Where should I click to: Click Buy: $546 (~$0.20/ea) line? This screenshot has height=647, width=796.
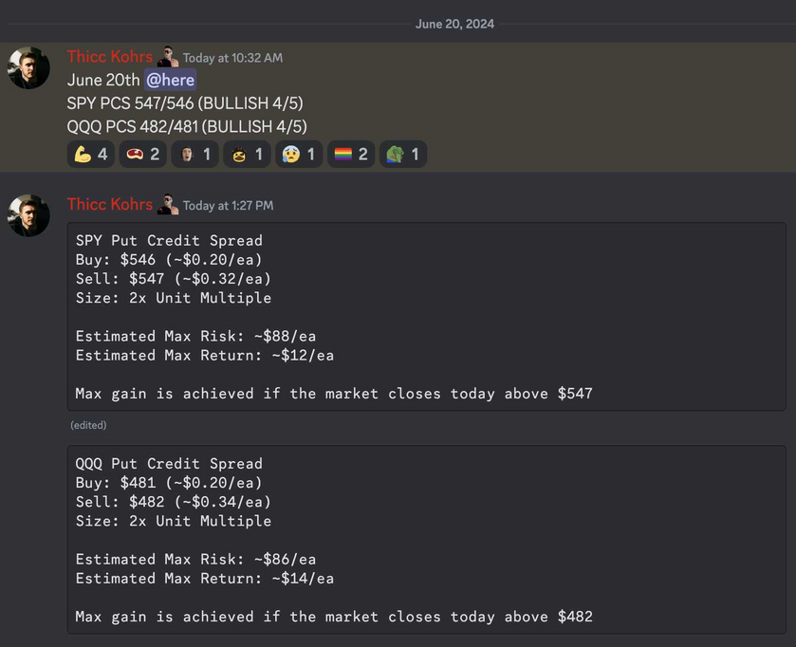coord(169,260)
